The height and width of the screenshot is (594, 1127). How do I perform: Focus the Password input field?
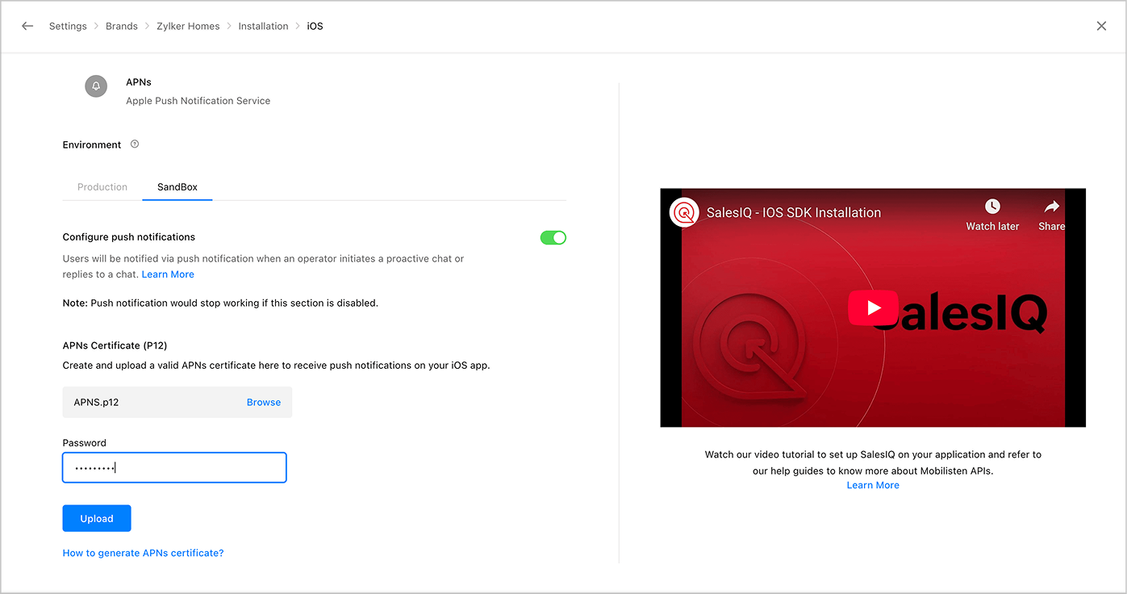[174, 467]
